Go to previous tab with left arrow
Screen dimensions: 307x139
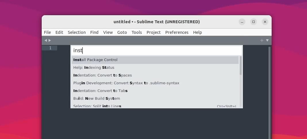coord(46,40)
